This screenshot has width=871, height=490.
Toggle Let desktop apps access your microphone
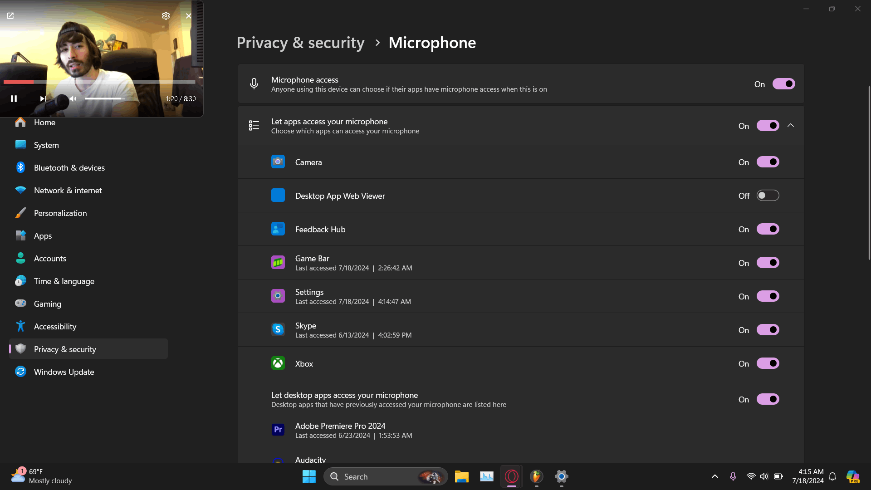click(768, 399)
